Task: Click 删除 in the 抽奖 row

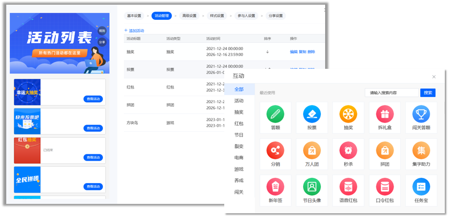Action: [x=311, y=52]
